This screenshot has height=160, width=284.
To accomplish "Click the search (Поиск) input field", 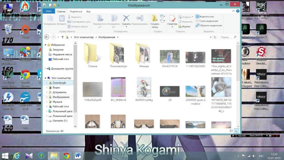I will coord(228,37).
